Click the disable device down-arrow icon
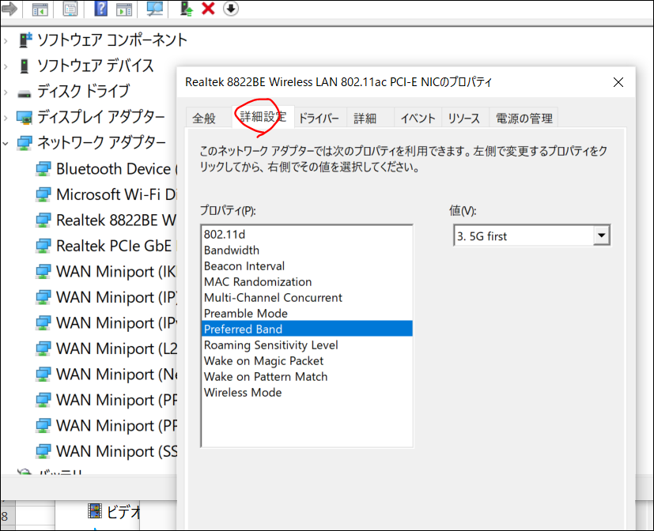 (231, 9)
